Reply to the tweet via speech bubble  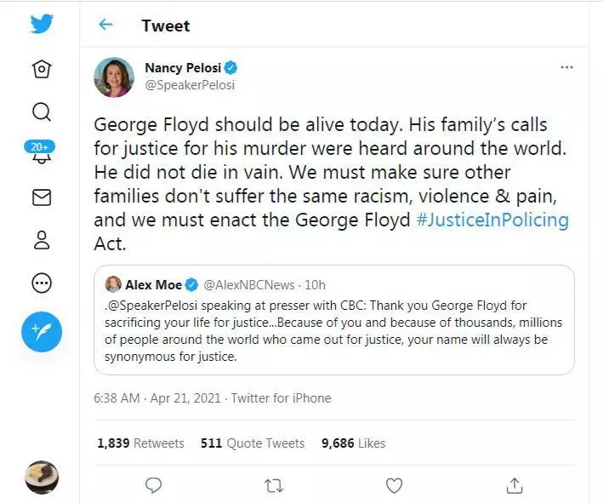(154, 485)
